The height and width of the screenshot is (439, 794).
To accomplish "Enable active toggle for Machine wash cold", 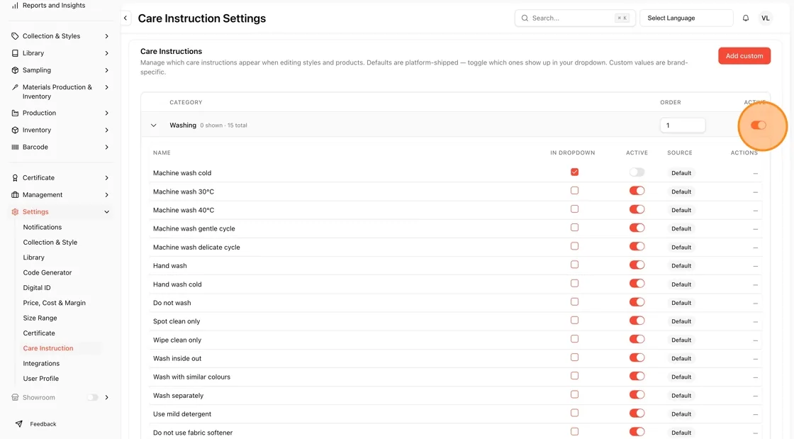I will pos(637,172).
